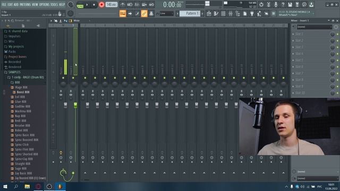
Task: Open the Channel rack icon
Action: (x=223, y=14)
